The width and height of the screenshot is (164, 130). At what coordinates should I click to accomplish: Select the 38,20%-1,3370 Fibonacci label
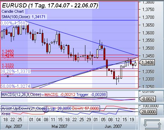tap(15, 71)
